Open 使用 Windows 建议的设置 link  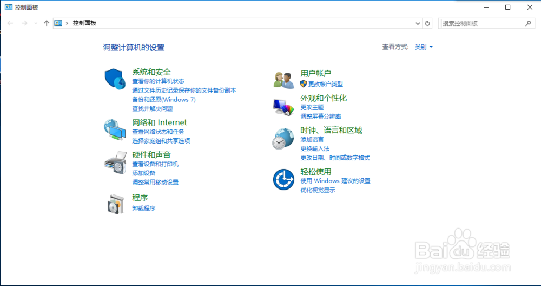pyautogui.click(x=335, y=181)
